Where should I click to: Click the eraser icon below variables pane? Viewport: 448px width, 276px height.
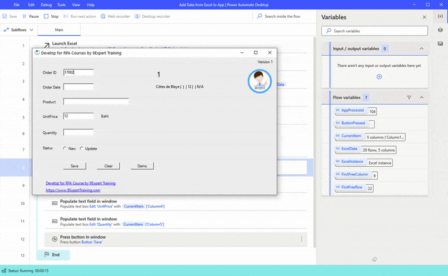coord(374,260)
